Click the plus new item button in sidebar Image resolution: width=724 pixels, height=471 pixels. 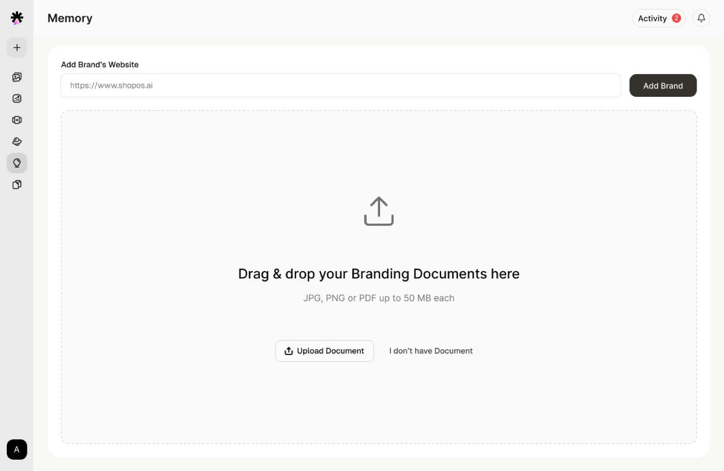click(17, 48)
